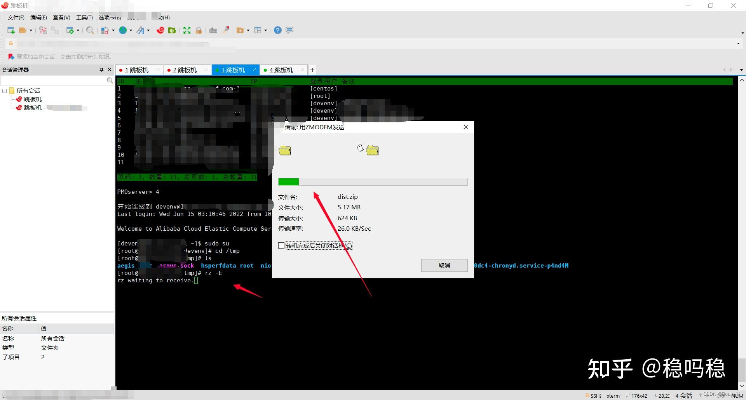Open the 编辑(E) menu
Image resolution: width=746 pixels, height=400 pixels.
pos(38,17)
